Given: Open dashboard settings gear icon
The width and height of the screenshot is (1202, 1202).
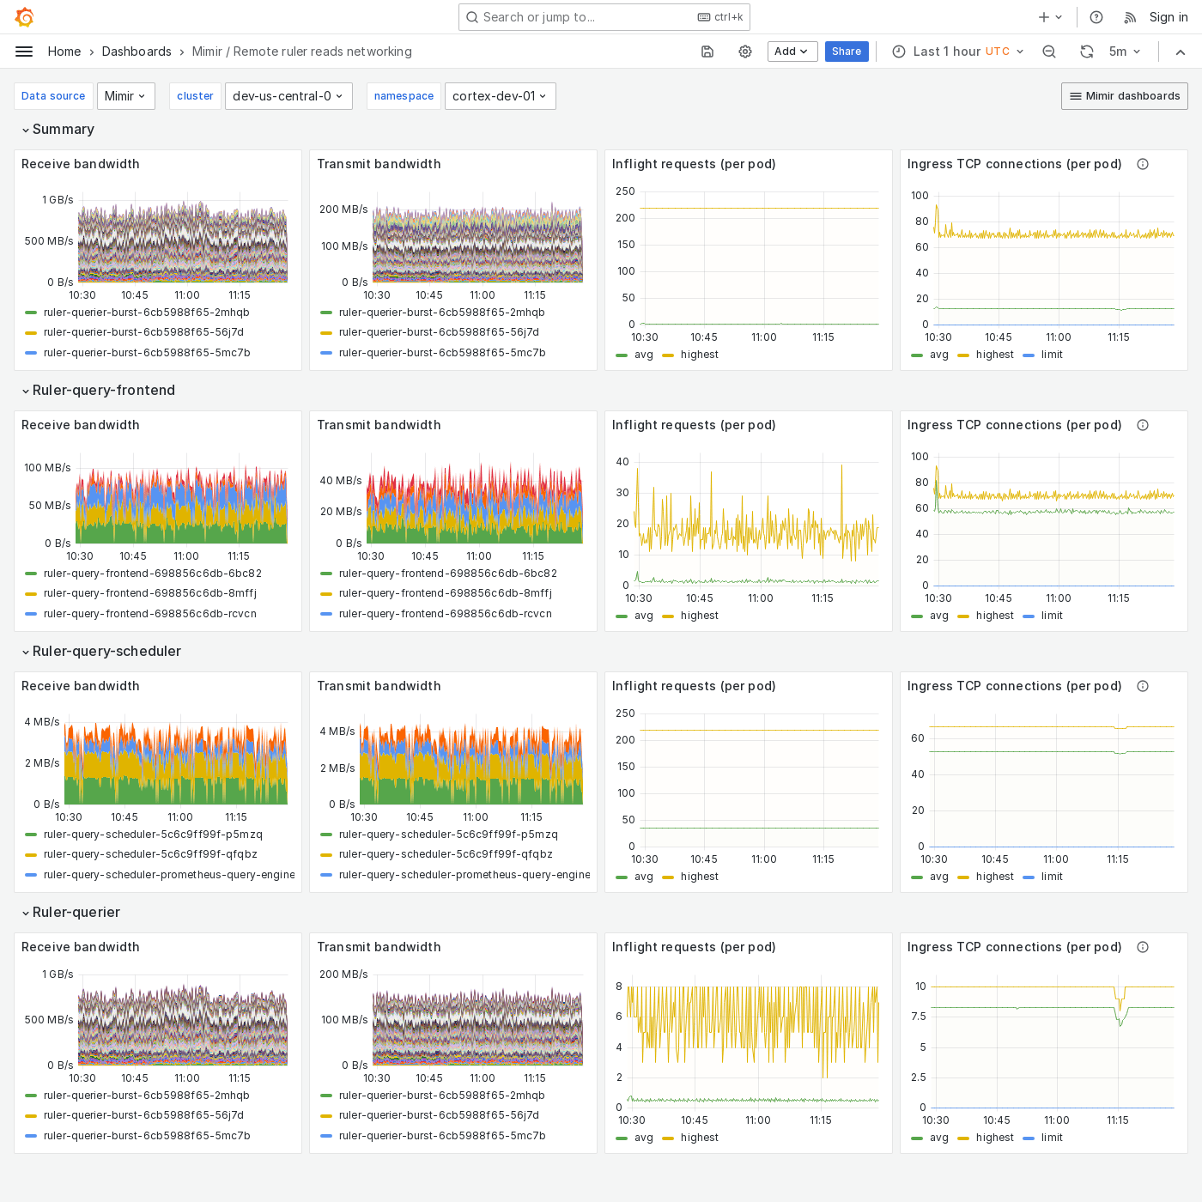Looking at the screenshot, I should point(745,52).
